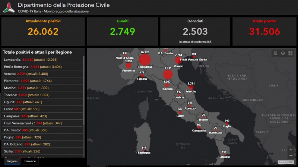Select Lombardia in the region list
Image resolution: width=298 pixels, height=167 pixels.
(42, 60)
